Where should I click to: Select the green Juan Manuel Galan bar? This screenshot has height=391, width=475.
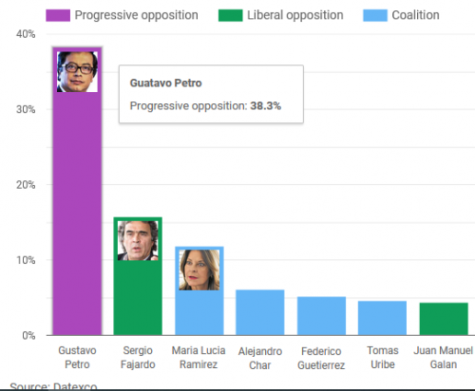click(444, 319)
